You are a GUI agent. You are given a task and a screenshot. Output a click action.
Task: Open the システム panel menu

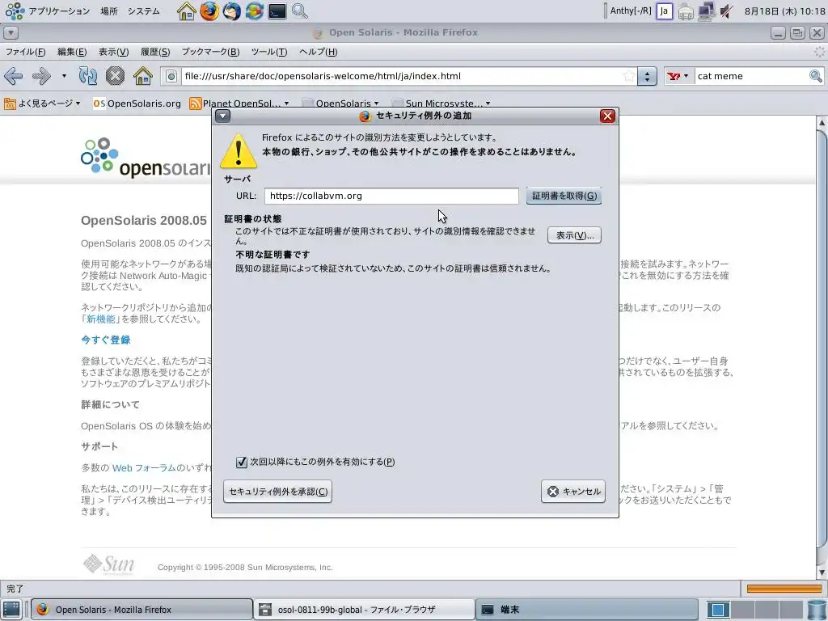pos(144,11)
